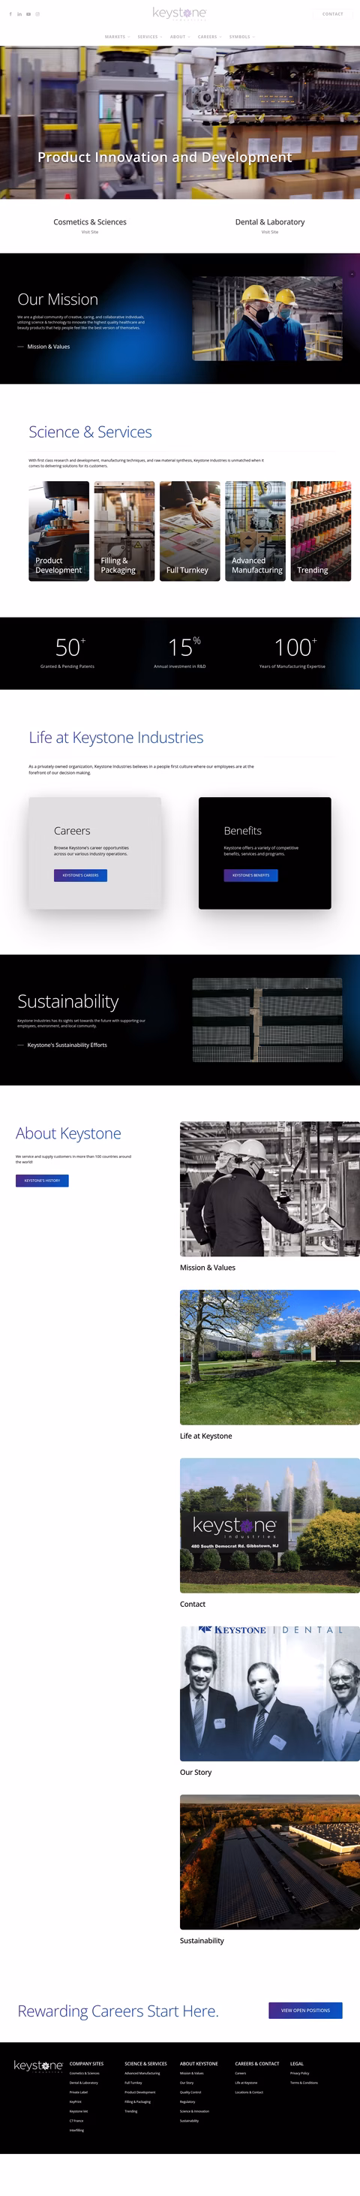
Task: Open the Sustainability section solar panel image
Action: pos(267,1019)
